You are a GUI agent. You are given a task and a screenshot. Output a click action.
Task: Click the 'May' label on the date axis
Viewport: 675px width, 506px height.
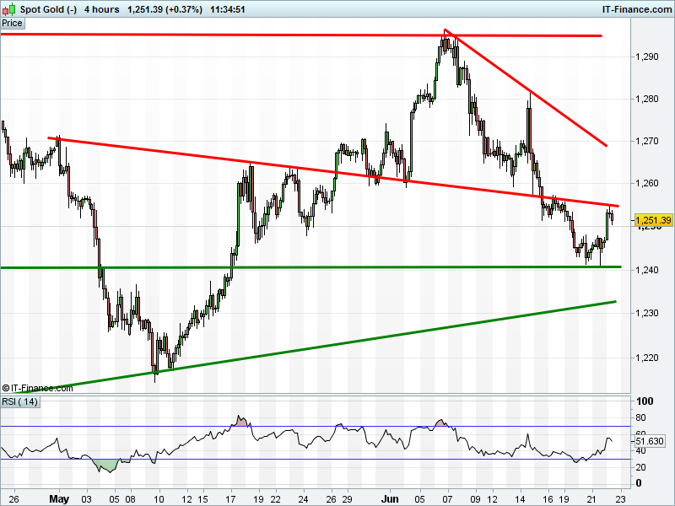coord(59,498)
